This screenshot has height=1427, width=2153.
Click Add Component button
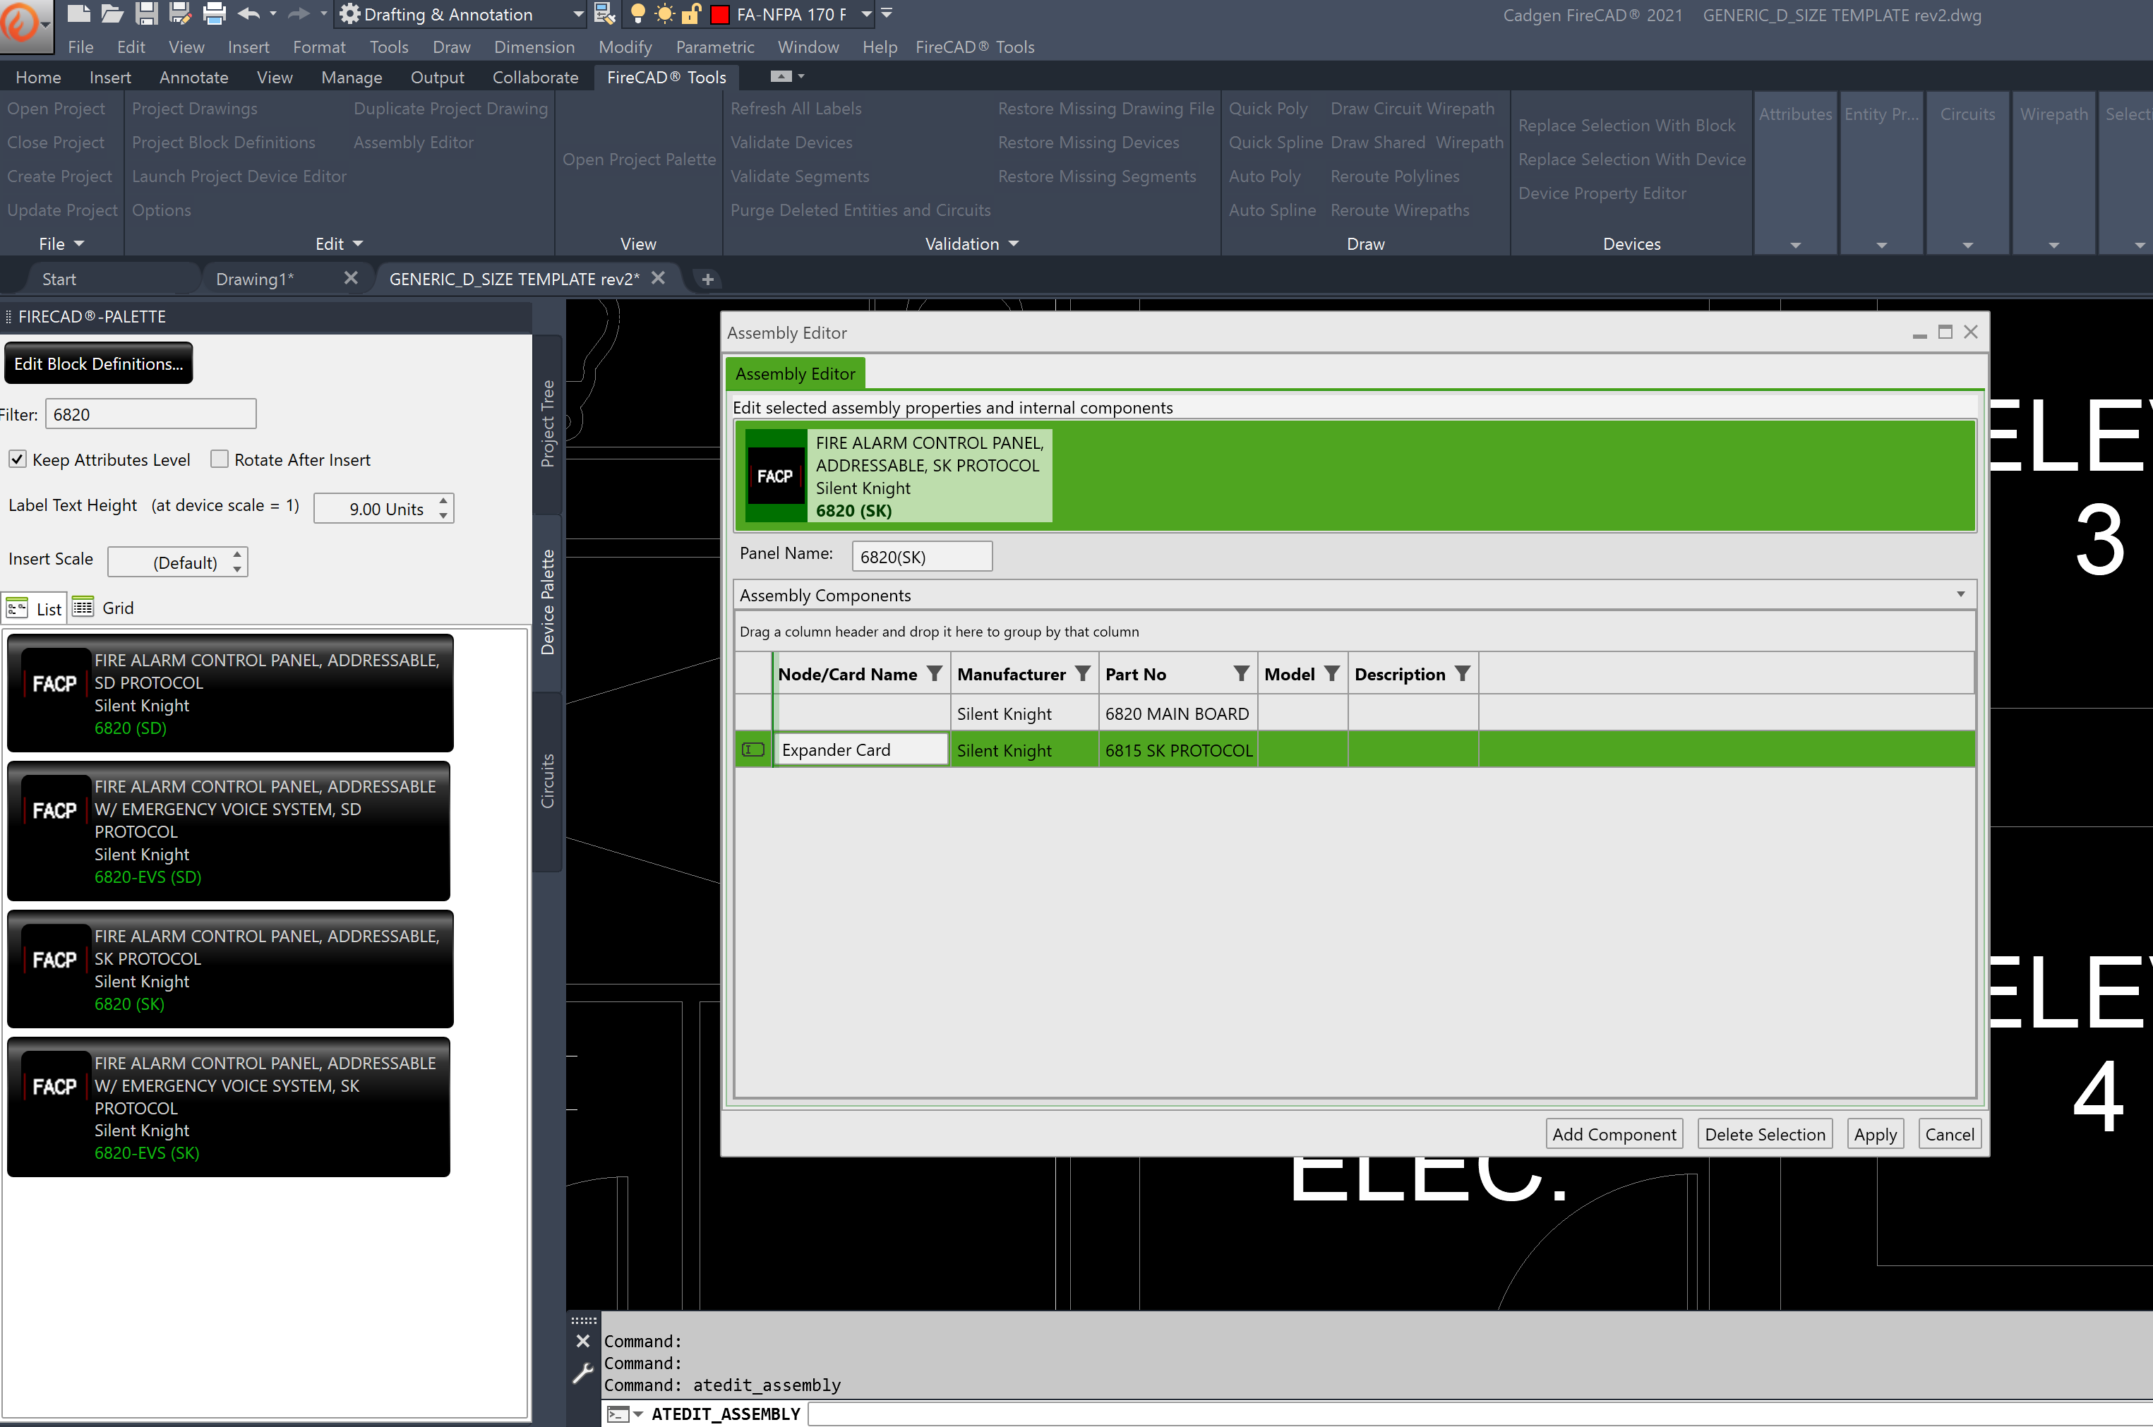[x=1613, y=1134]
